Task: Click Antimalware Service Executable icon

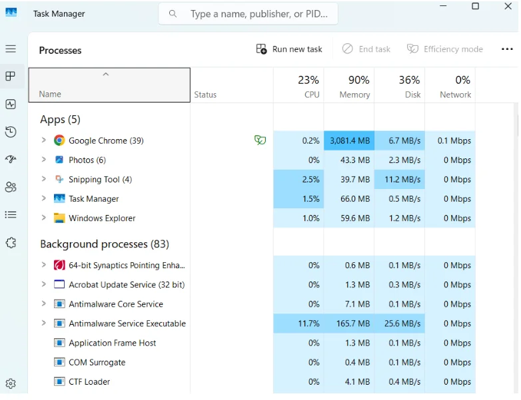Action: tap(59, 323)
